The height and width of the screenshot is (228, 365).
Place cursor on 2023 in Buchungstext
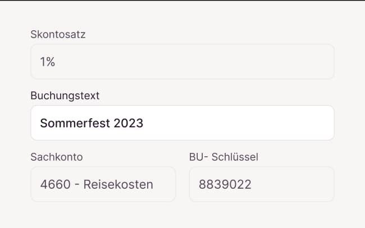(x=128, y=123)
